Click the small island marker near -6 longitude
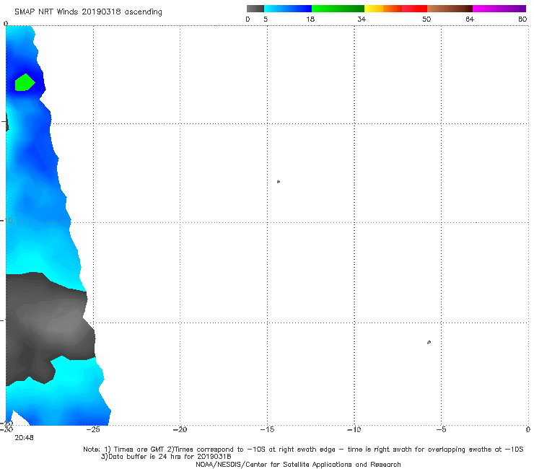Screen dimensions: 534x469 tap(429, 342)
